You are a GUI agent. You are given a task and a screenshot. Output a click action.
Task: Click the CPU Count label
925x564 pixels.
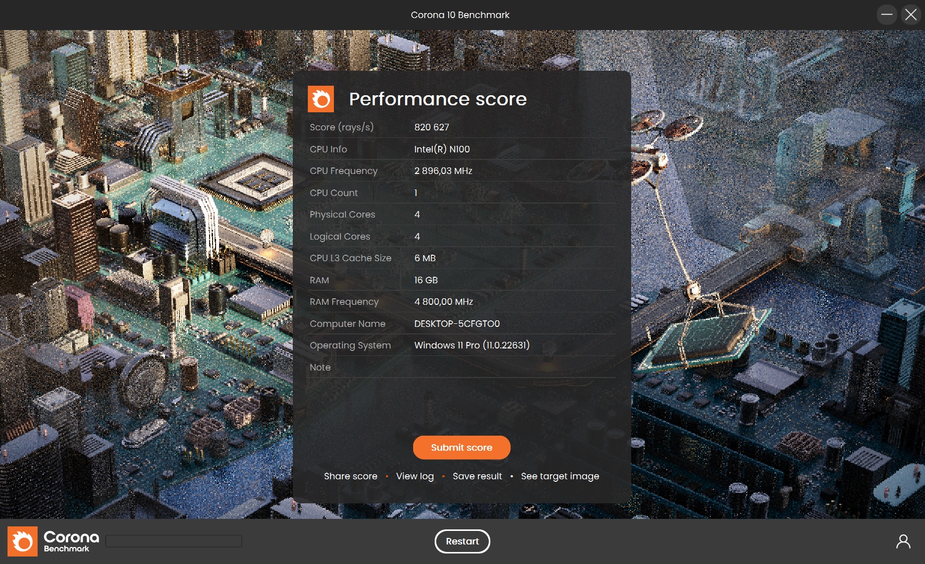tap(333, 193)
